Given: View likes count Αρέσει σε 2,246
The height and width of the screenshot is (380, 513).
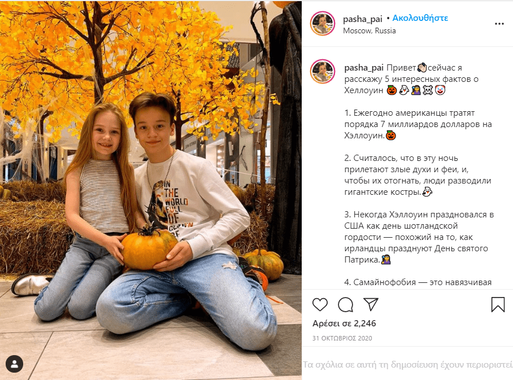Looking at the screenshot, I should point(344,324).
